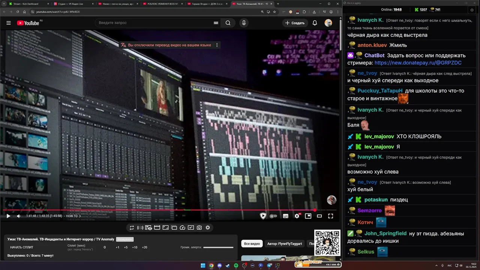The image size is (480, 270).
Task: Click the YouTube search magnifier button
Action: coord(228,23)
